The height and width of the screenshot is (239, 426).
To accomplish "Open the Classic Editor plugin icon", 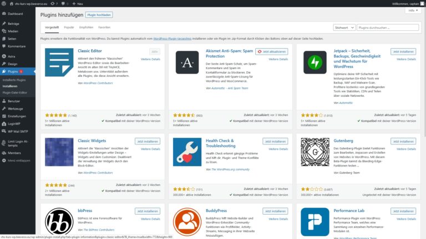I will (59, 62).
